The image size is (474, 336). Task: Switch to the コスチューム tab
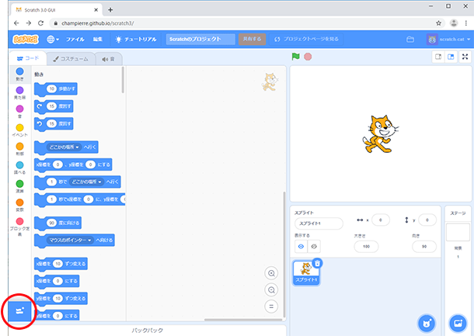[71, 59]
